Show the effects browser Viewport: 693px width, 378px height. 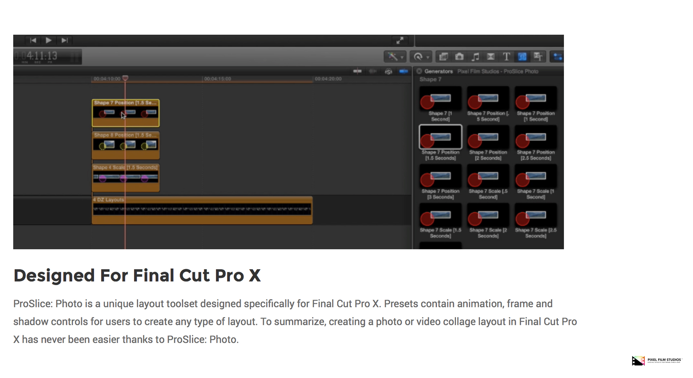point(444,57)
